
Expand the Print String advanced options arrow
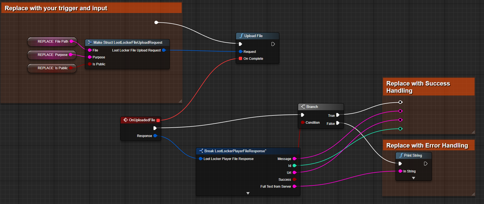pyautogui.click(x=414, y=178)
